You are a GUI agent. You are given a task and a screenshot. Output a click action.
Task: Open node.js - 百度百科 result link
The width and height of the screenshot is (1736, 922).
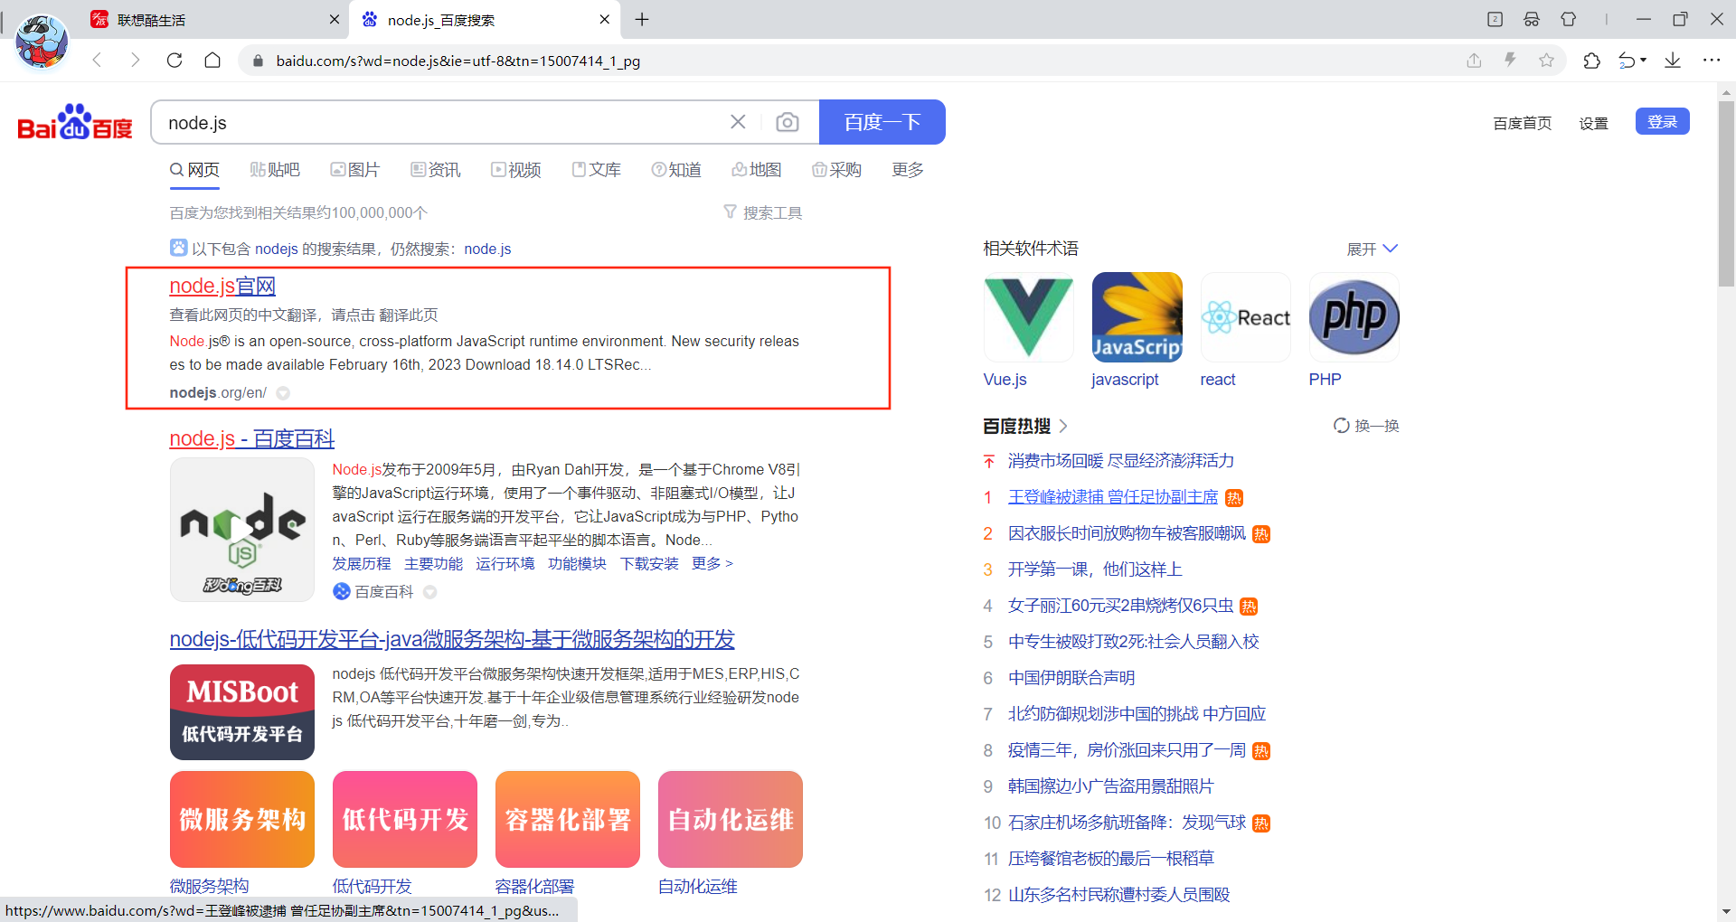click(252, 438)
